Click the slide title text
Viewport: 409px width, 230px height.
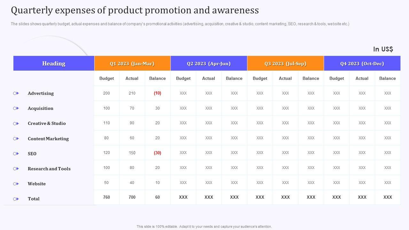point(135,11)
